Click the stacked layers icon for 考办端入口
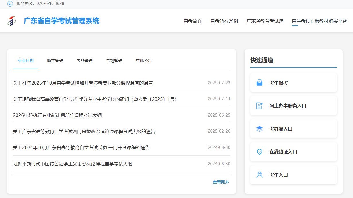Viewport: 353px width, 198px height. [x=259, y=129]
